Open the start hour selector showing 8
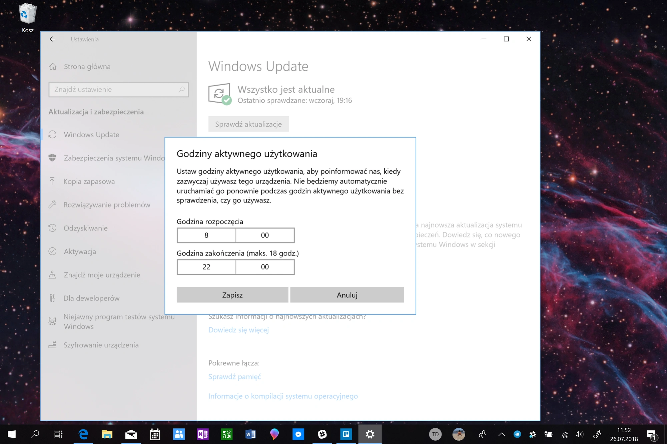 click(206, 235)
